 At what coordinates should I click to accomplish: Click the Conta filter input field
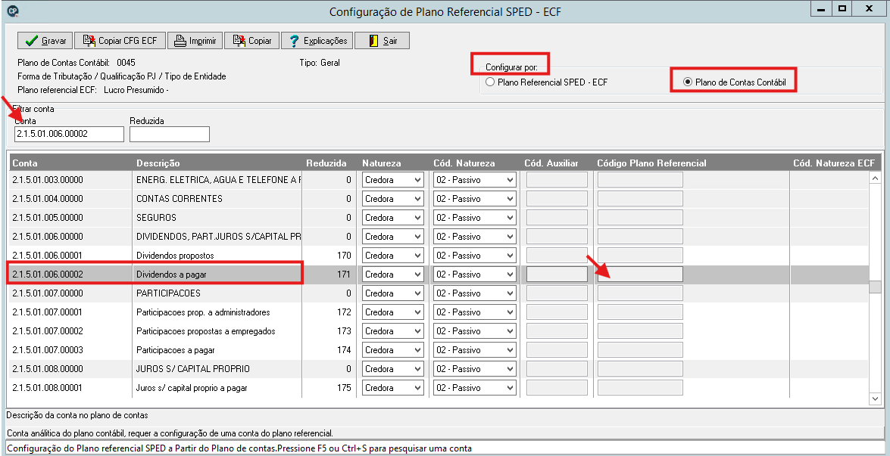(69, 134)
